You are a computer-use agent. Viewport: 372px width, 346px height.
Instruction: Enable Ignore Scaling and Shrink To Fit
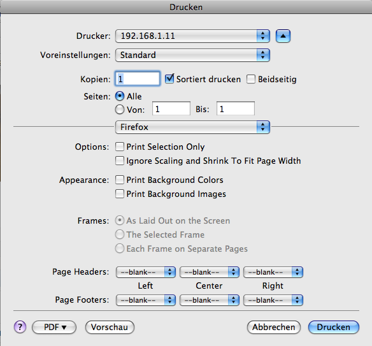click(120, 161)
